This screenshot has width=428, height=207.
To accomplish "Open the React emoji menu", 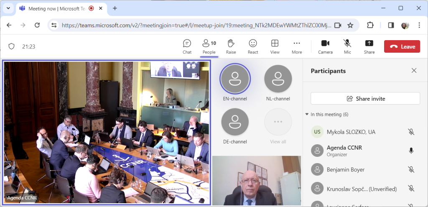I will pos(253,46).
